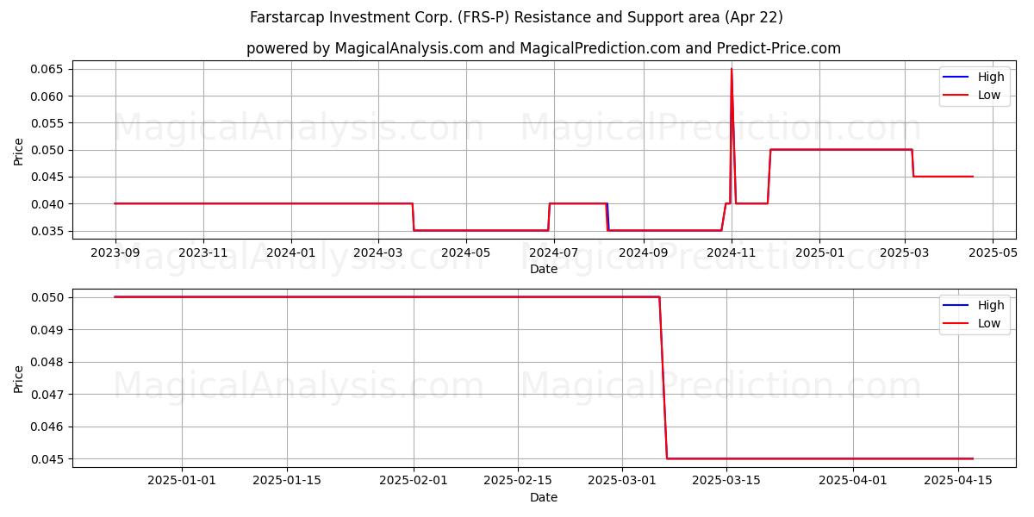
Task: Click the bottom chart's 'Date' axis label
Action: [x=544, y=497]
